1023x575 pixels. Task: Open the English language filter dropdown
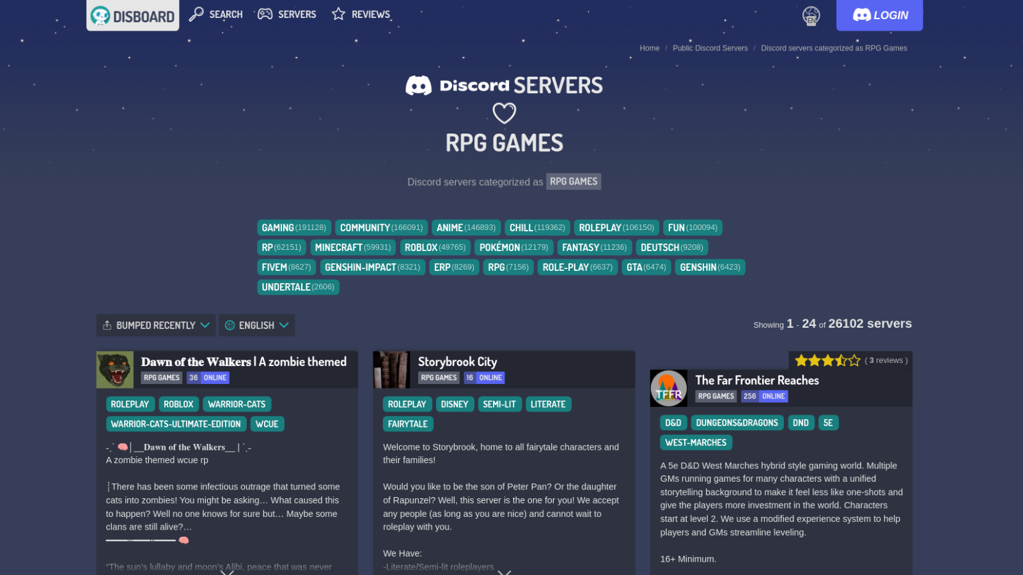point(256,325)
